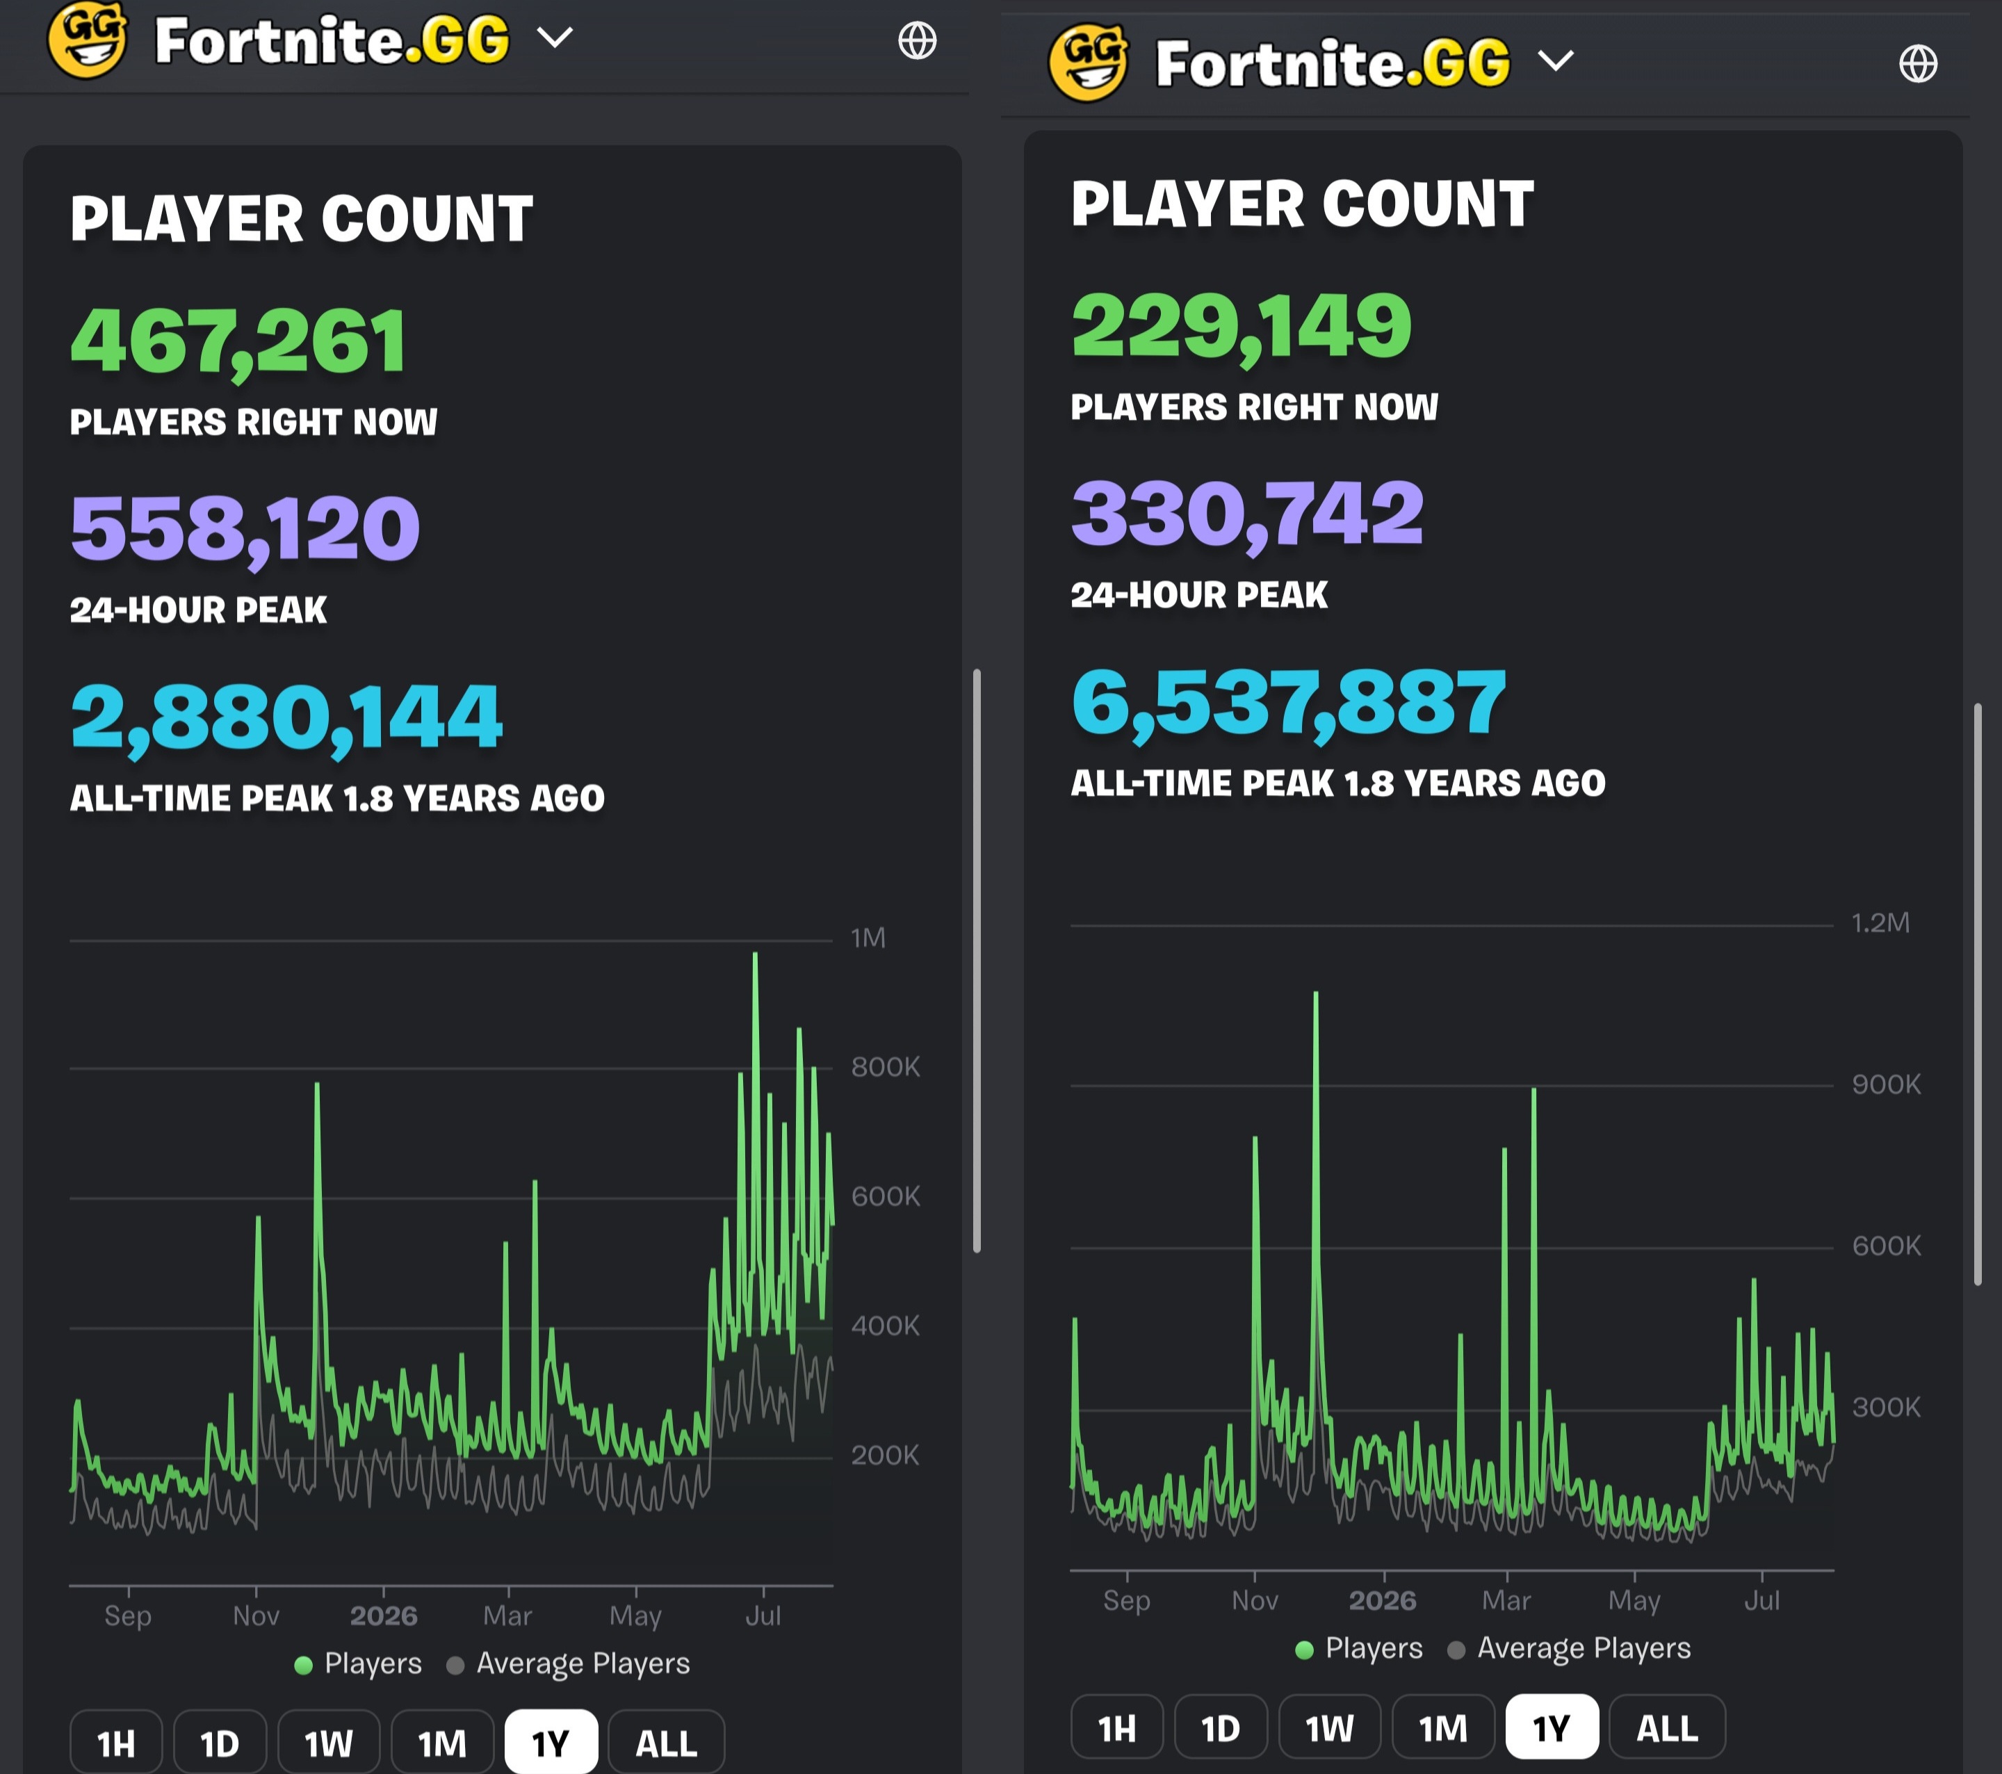Click the 1M axis label on the chart
2002x1774 pixels.
pyautogui.click(x=869, y=938)
